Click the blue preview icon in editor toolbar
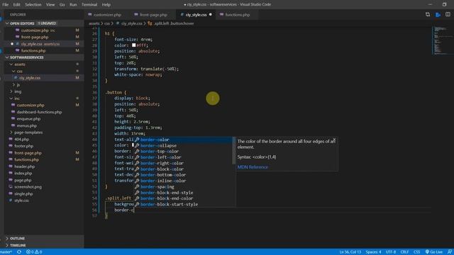454x255 pixels. 438,14
